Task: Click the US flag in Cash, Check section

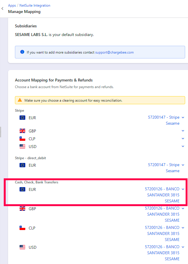Action: click(22, 247)
